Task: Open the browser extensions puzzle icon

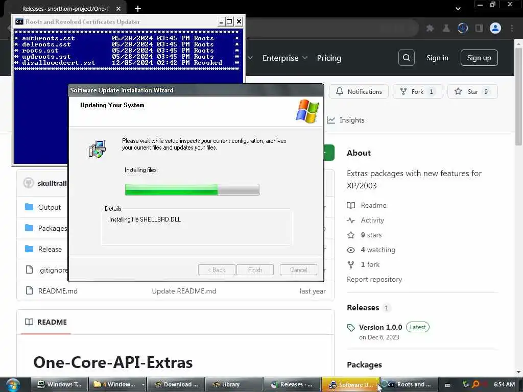Action: 430,29
